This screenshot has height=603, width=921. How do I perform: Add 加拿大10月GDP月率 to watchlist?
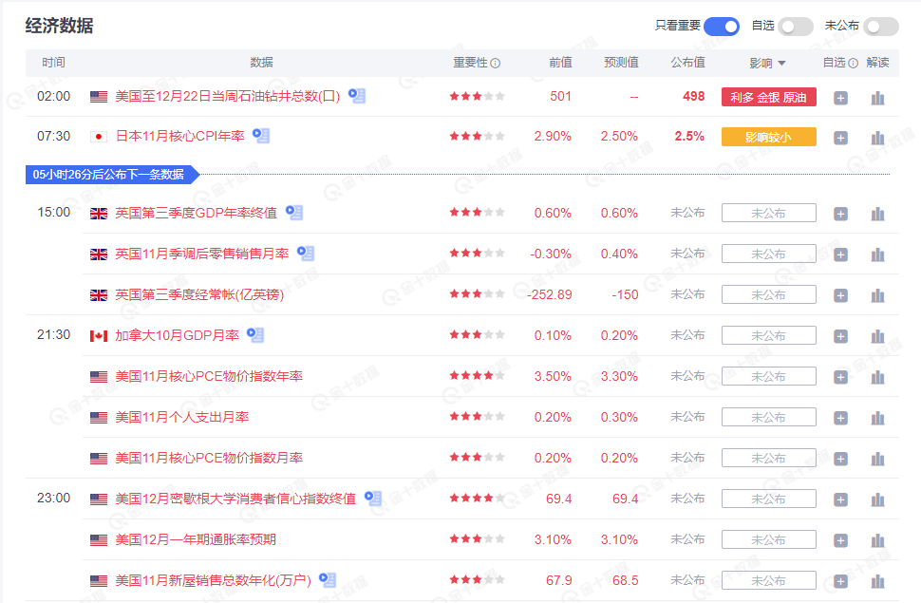click(840, 336)
